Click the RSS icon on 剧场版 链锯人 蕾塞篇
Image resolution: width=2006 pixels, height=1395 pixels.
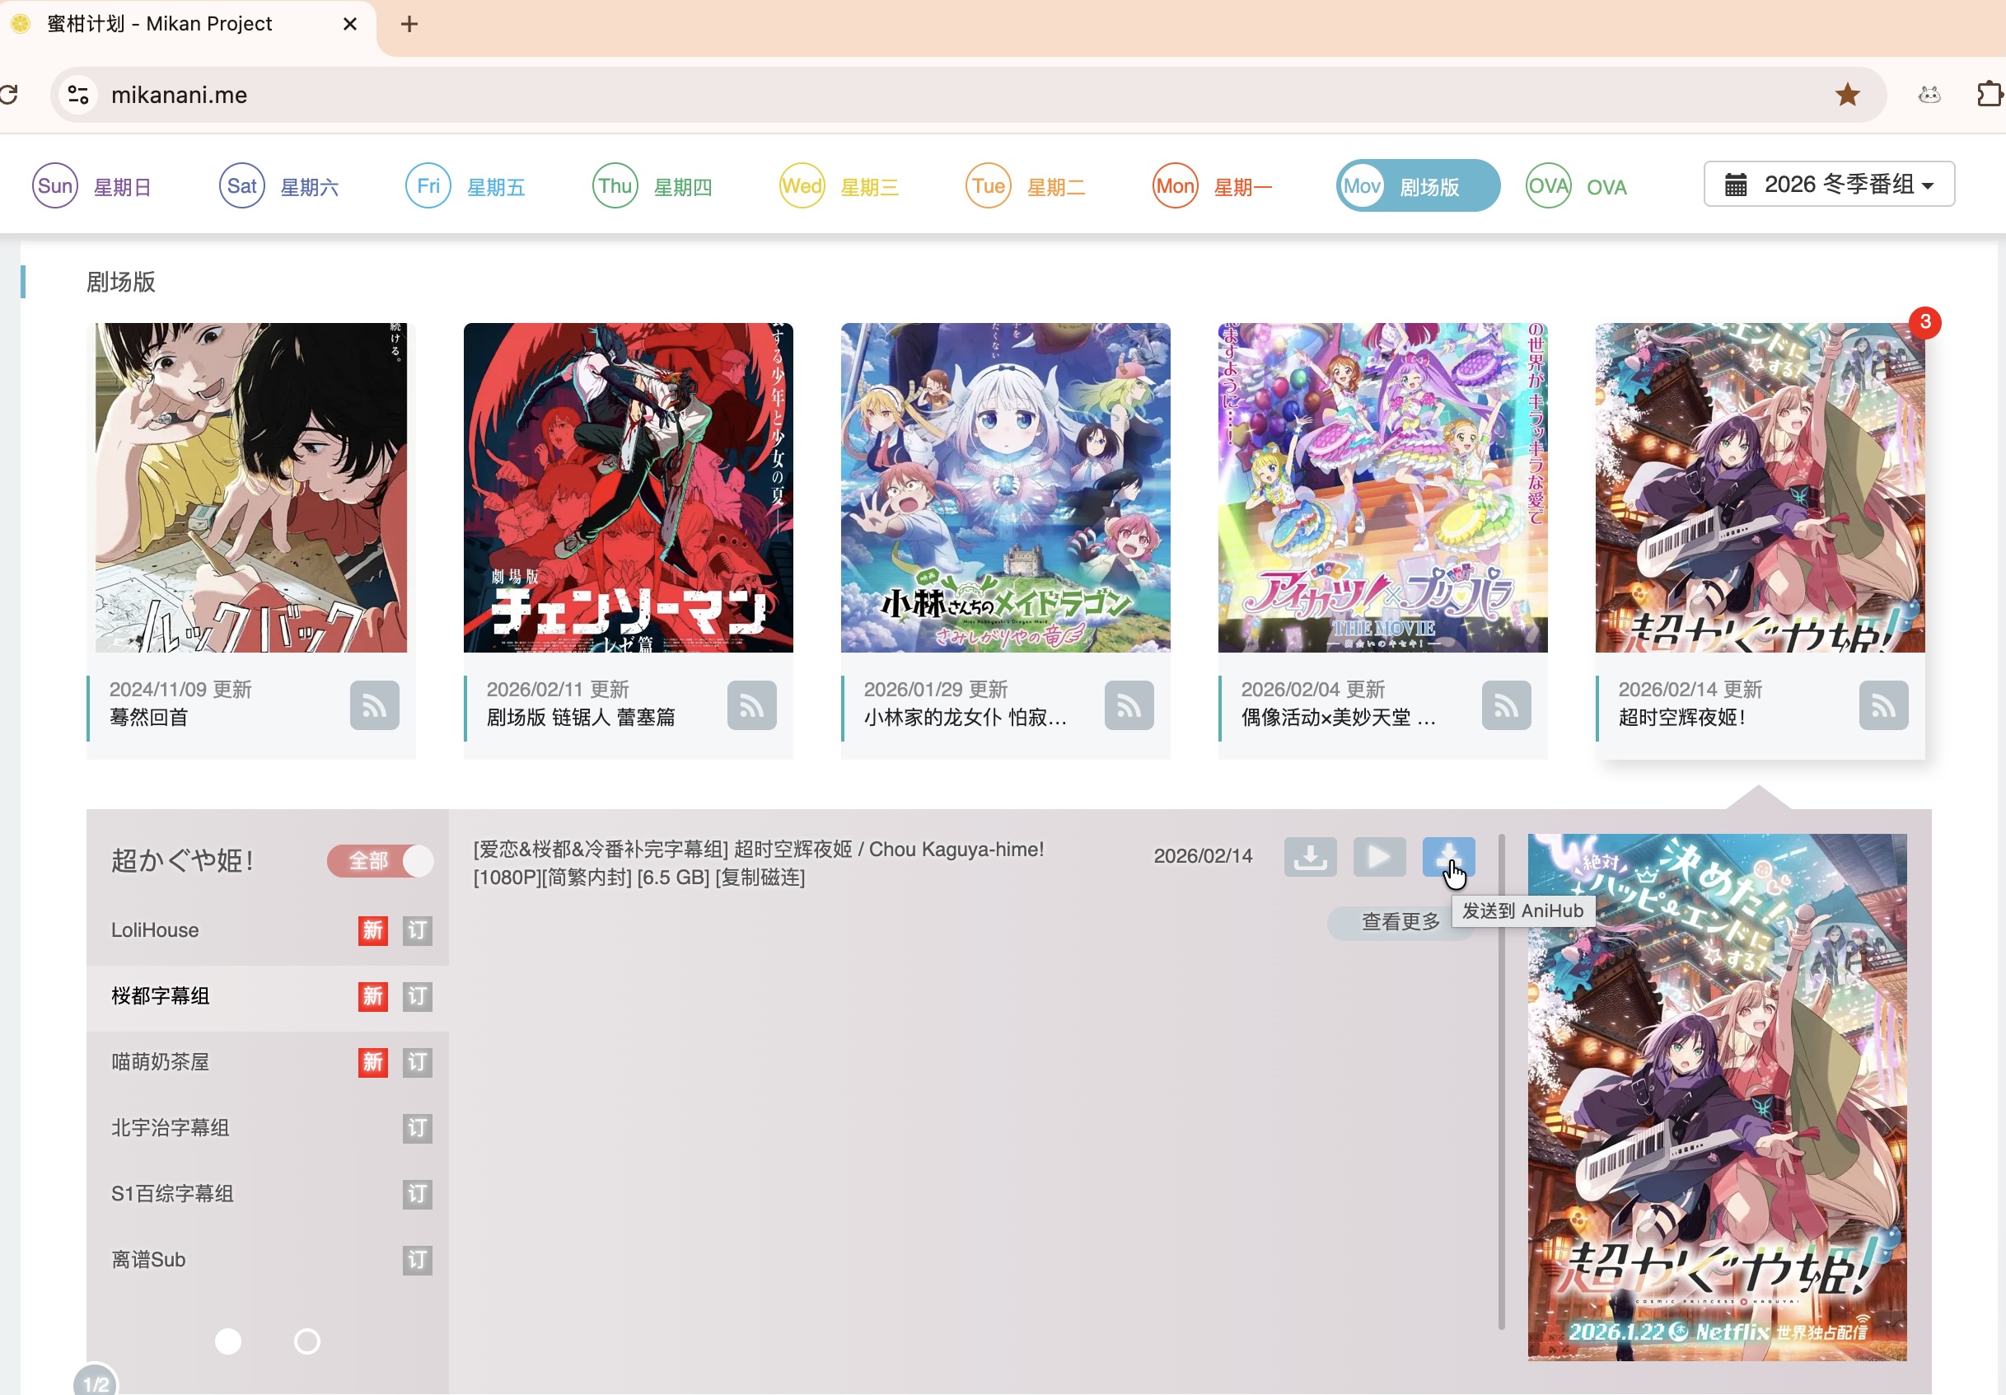tap(751, 705)
